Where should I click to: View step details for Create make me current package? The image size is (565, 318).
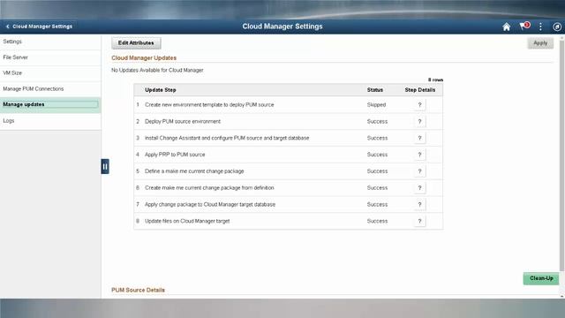pos(419,188)
